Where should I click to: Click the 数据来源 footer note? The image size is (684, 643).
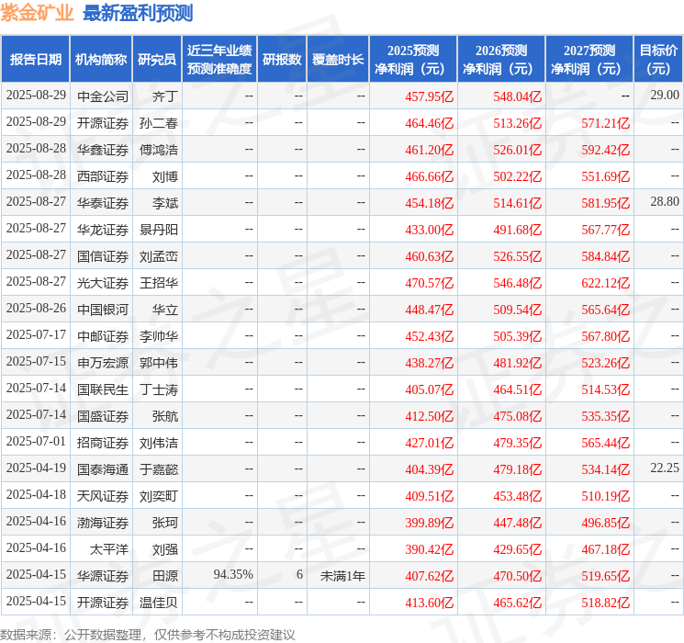[148, 634]
